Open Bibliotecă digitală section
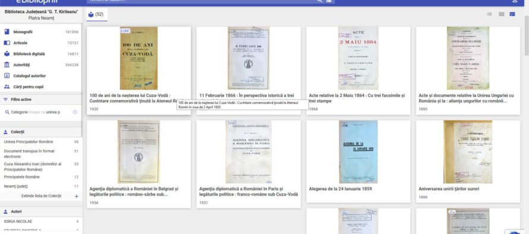The width and height of the screenshot is (529, 234). [41, 54]
